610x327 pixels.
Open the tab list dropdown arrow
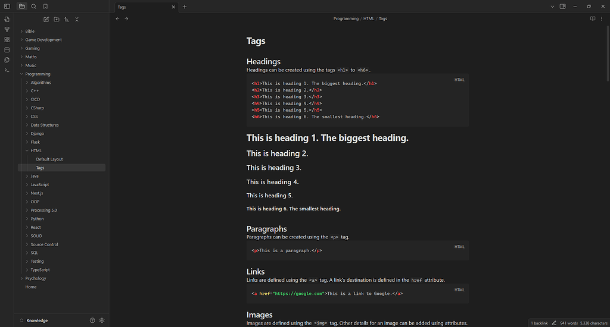click(x=552, y=7)
